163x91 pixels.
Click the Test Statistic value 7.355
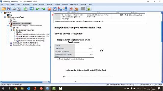90,49
